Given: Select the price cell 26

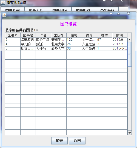Looking at the screenshot, I should click(74, 44).
